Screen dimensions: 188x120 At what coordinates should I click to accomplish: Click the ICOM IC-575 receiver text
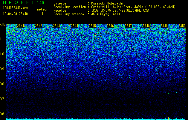[x=120, y=10]
